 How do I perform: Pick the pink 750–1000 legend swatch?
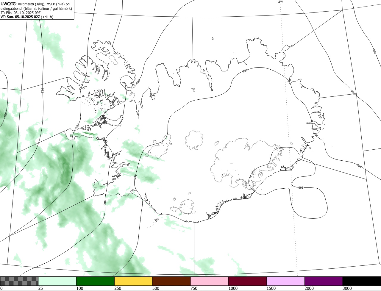(x=210, y=281)
